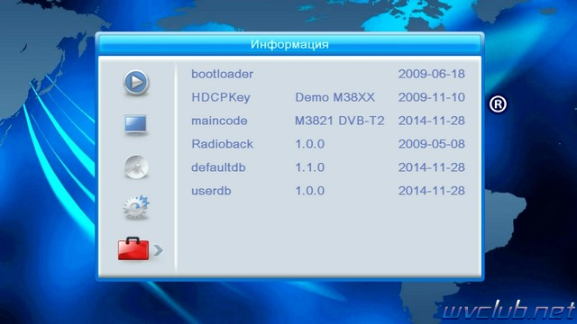Open the wvclub.net watermark link
577x324 pixels.
click(x=508, y=310)
